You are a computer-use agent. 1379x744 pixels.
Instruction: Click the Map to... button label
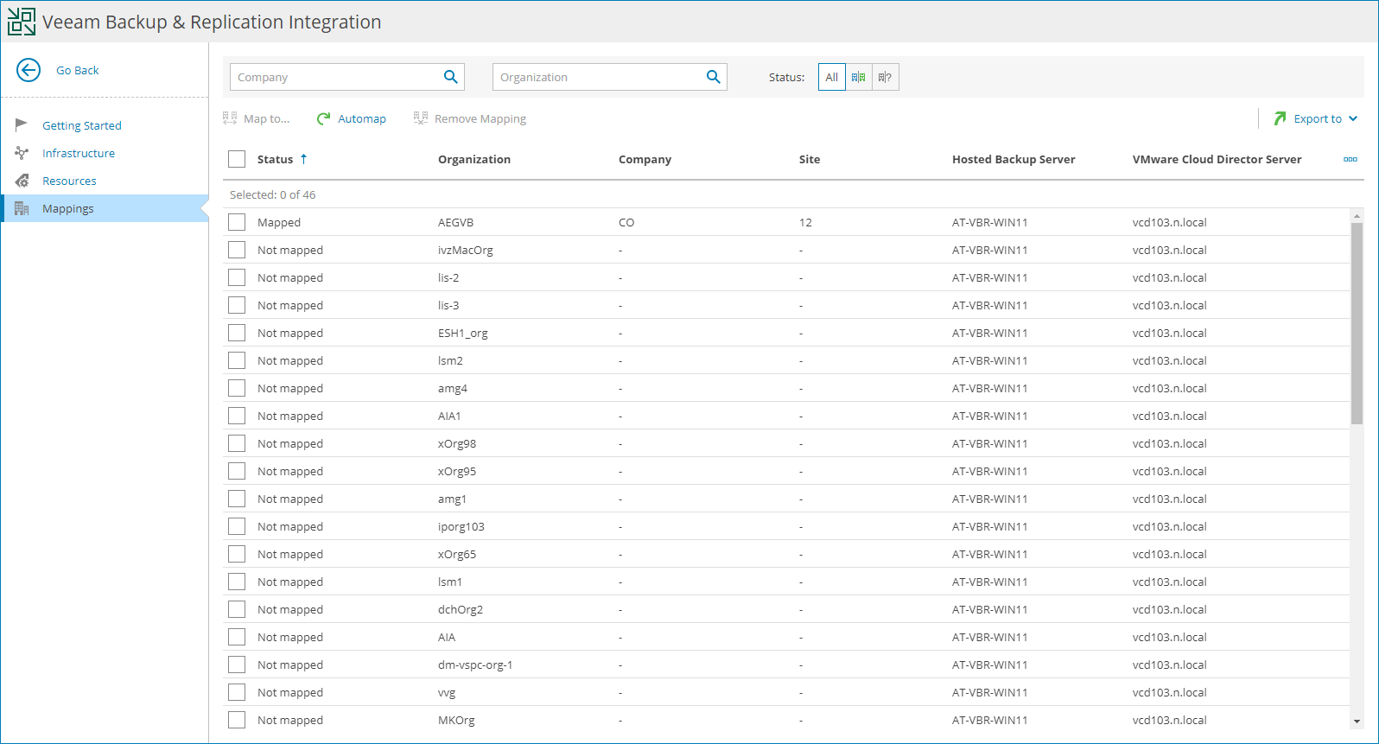(x=267, y=118)
